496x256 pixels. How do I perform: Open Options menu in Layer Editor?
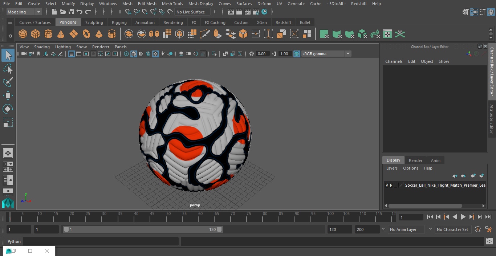410,168
